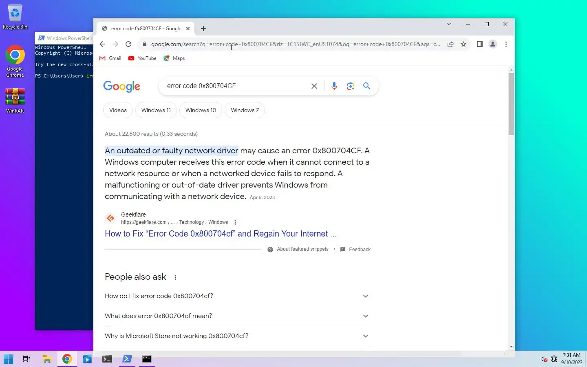This screenshot has width=587, height=367.
Task: Close the 'error code 0x800704CF' tab
Action: (x=188, y=29)
